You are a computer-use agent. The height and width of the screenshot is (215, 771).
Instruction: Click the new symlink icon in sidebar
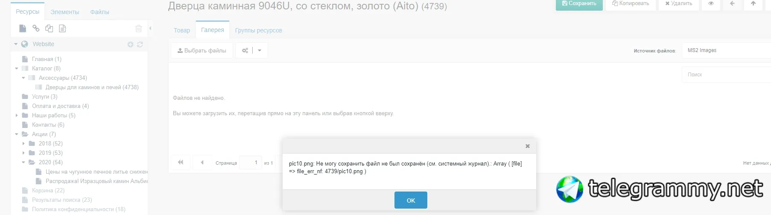pos(49,29)
